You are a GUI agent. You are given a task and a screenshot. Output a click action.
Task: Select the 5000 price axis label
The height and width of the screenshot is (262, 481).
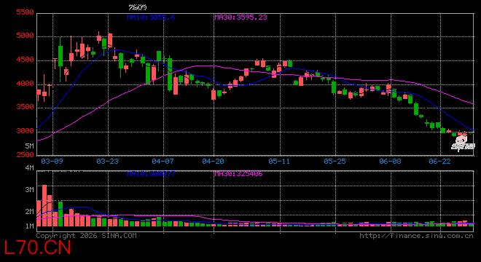click(25, 36)
